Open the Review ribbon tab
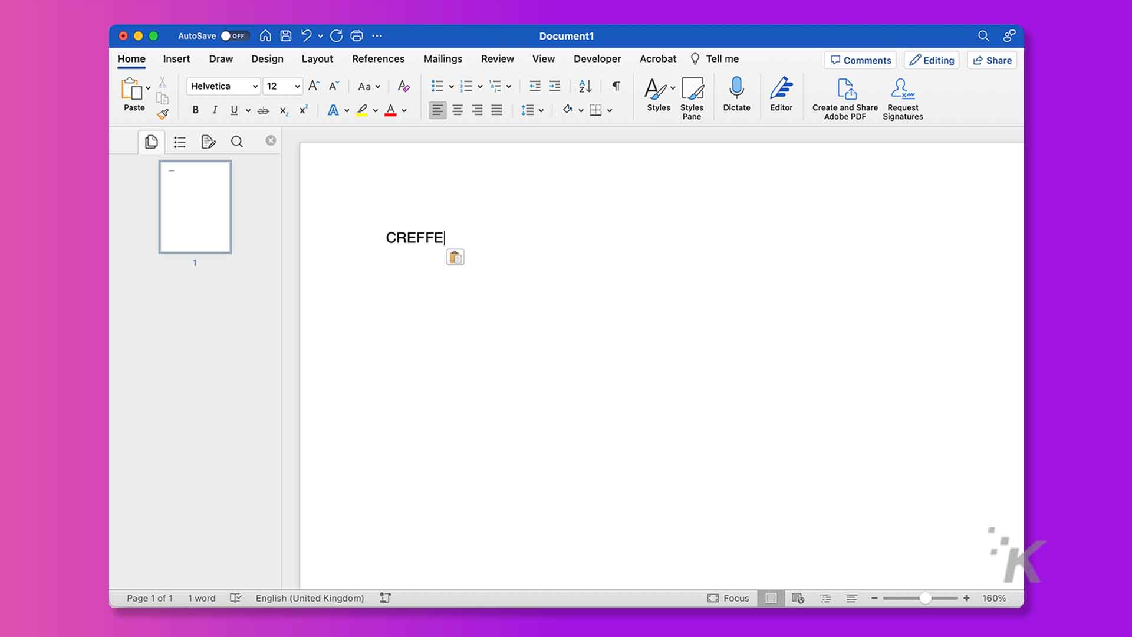The image size is (1132, 637). click(x=498, y=58)
